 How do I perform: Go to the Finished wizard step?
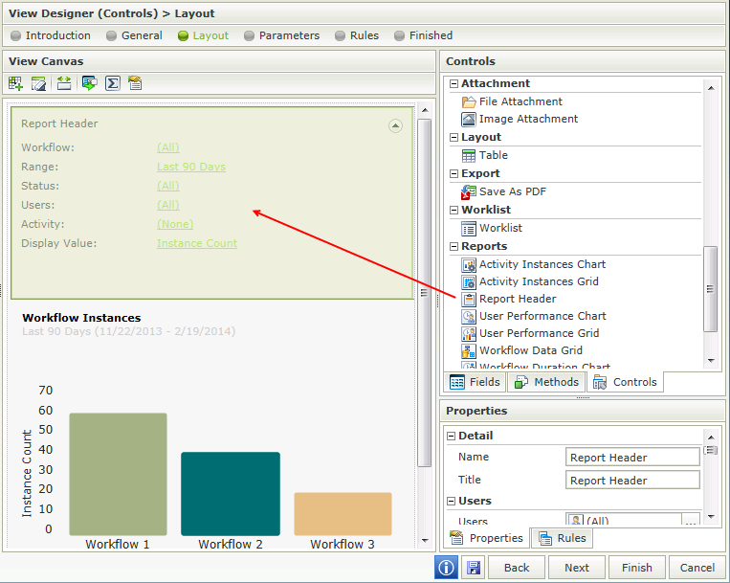pyautogui.click(x=423, y=35)
